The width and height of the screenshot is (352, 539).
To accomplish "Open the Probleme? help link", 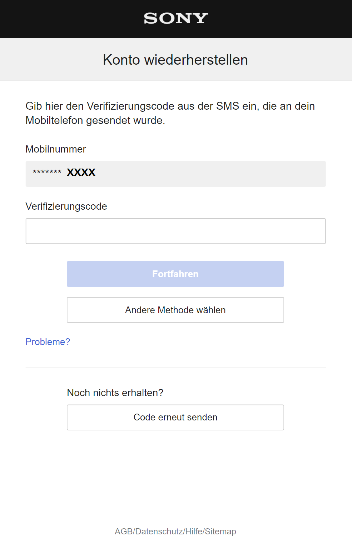I will point(48,342).
